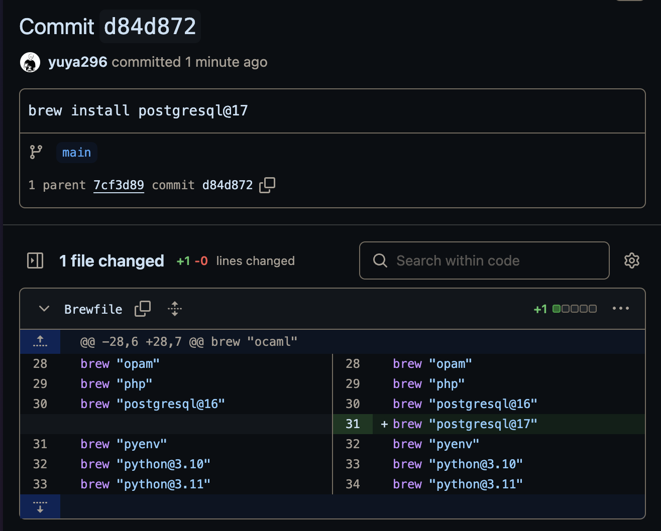Click the commit hash d84d872 in the title
This screenshot has width=661, height=531.
[x=150, y=27]
